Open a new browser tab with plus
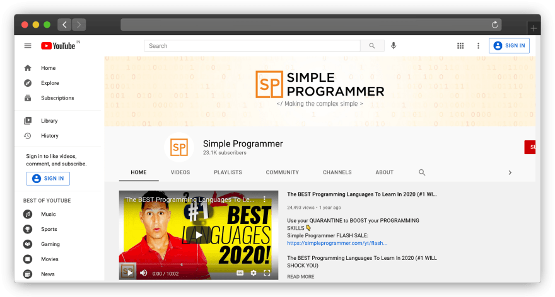Image resolution: width=555 pixels, height=297 pixels. click(x=534, y=28)
